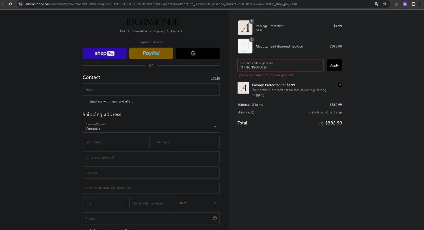Focus the Last name field
Viewport: 424px width, 230px height.
[186, 142]
